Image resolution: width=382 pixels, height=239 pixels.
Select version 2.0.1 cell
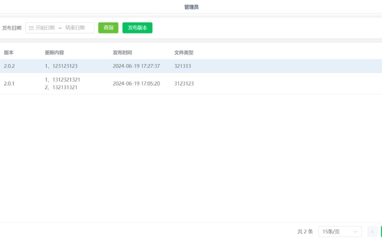tap(9, 84)
